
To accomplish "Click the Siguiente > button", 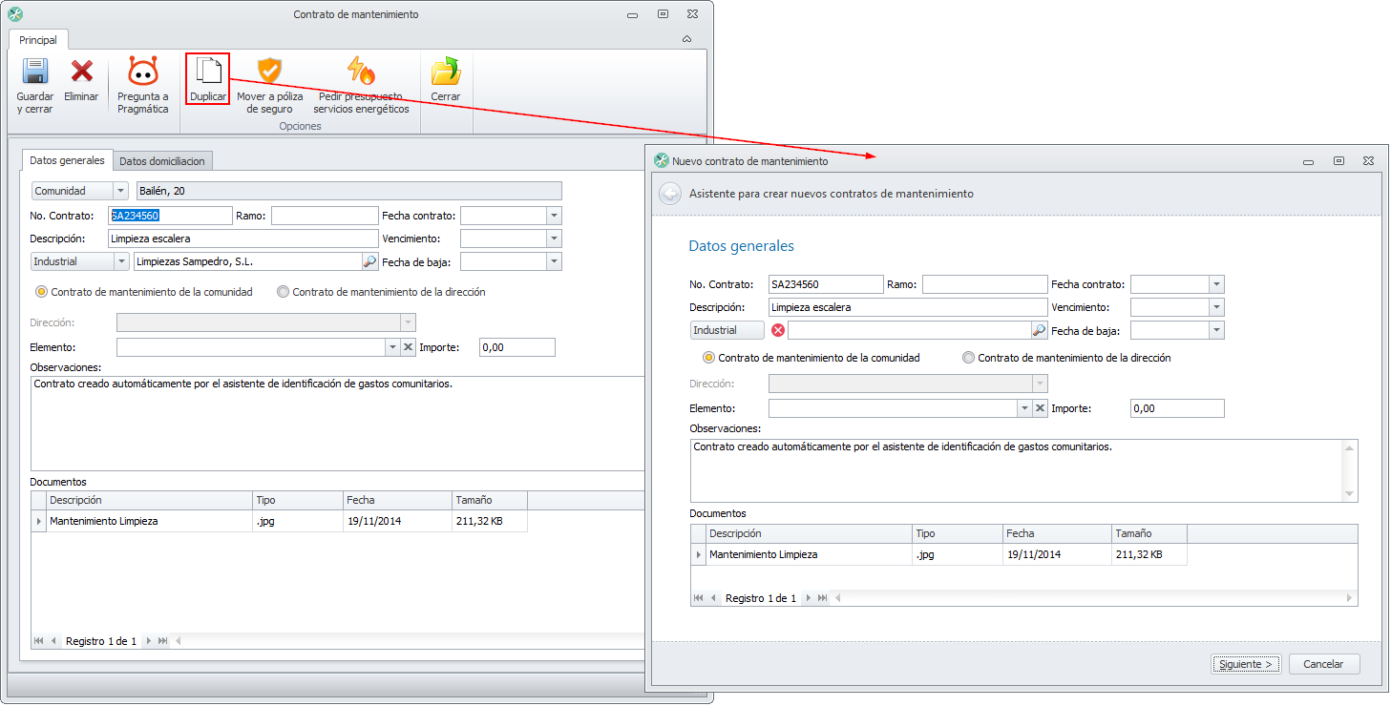I will tap(1247, 664).
